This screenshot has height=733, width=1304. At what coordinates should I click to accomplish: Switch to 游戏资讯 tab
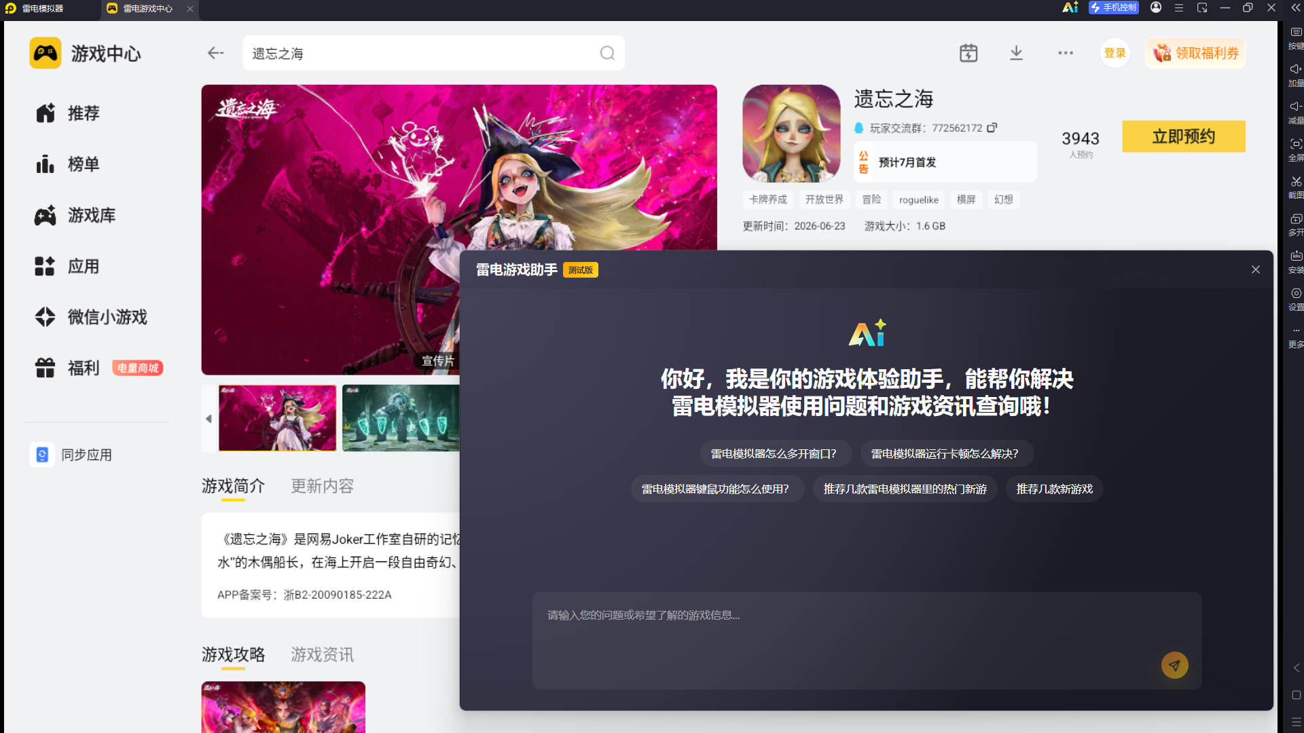323,654
